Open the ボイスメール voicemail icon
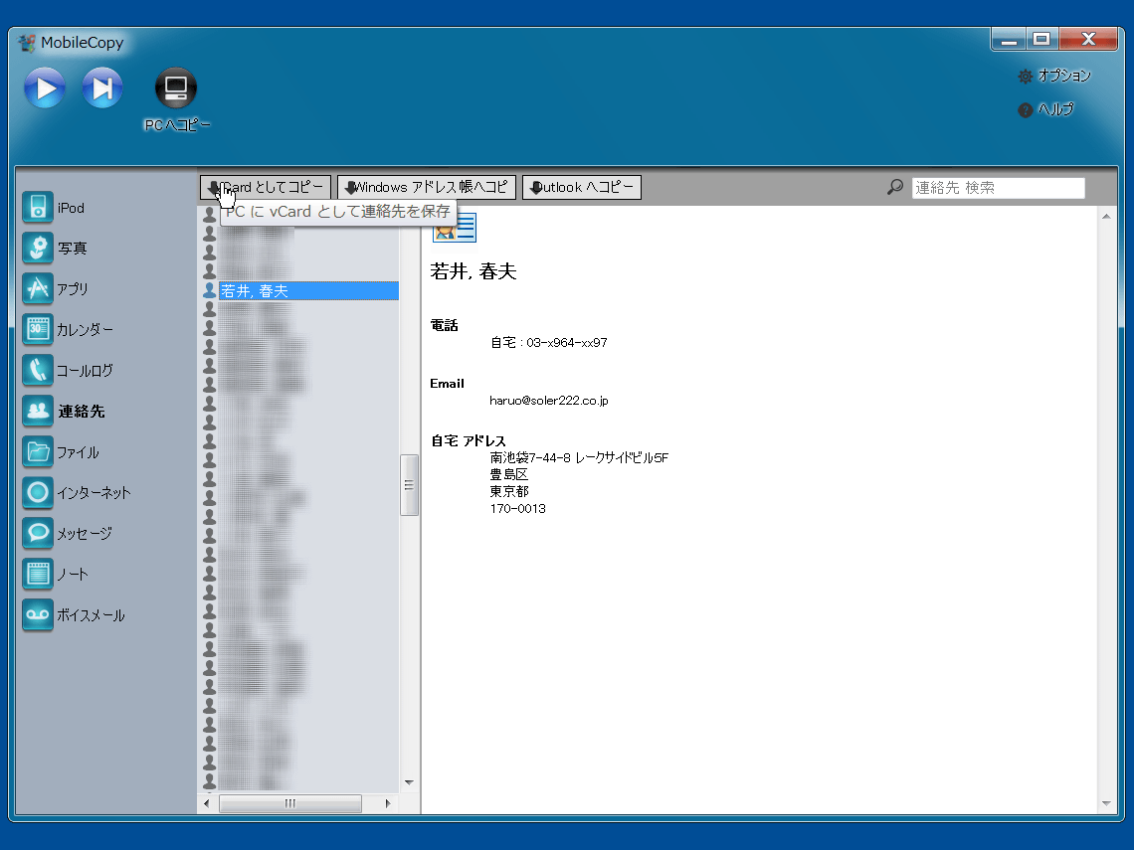This screenshot has width=1134, height=850. [x=38, y=614]
